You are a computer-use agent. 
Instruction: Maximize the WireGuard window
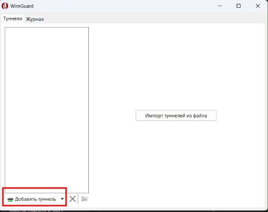click(x=238, y=6)
